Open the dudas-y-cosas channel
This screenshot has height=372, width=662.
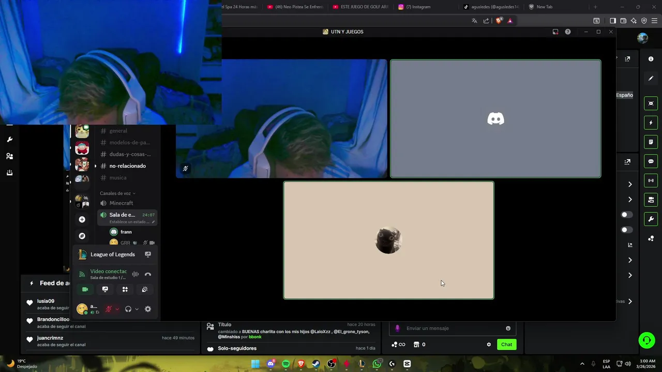click(127, 154)
